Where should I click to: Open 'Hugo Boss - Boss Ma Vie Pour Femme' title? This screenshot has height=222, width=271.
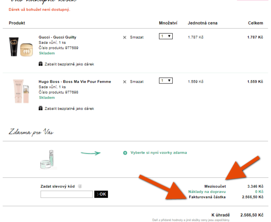[75, 82]
